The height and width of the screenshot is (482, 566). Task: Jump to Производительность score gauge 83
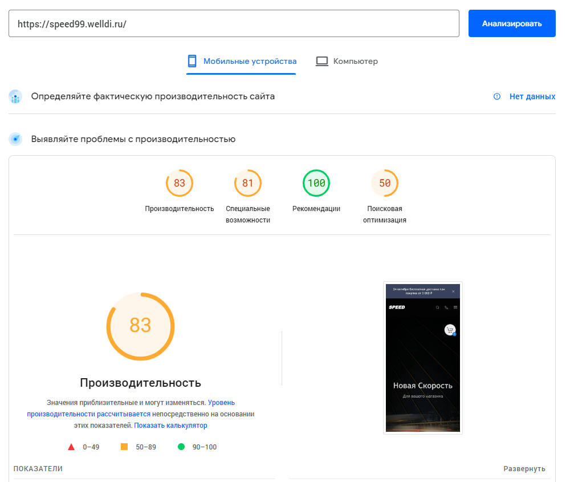click(x=180, y=184)
